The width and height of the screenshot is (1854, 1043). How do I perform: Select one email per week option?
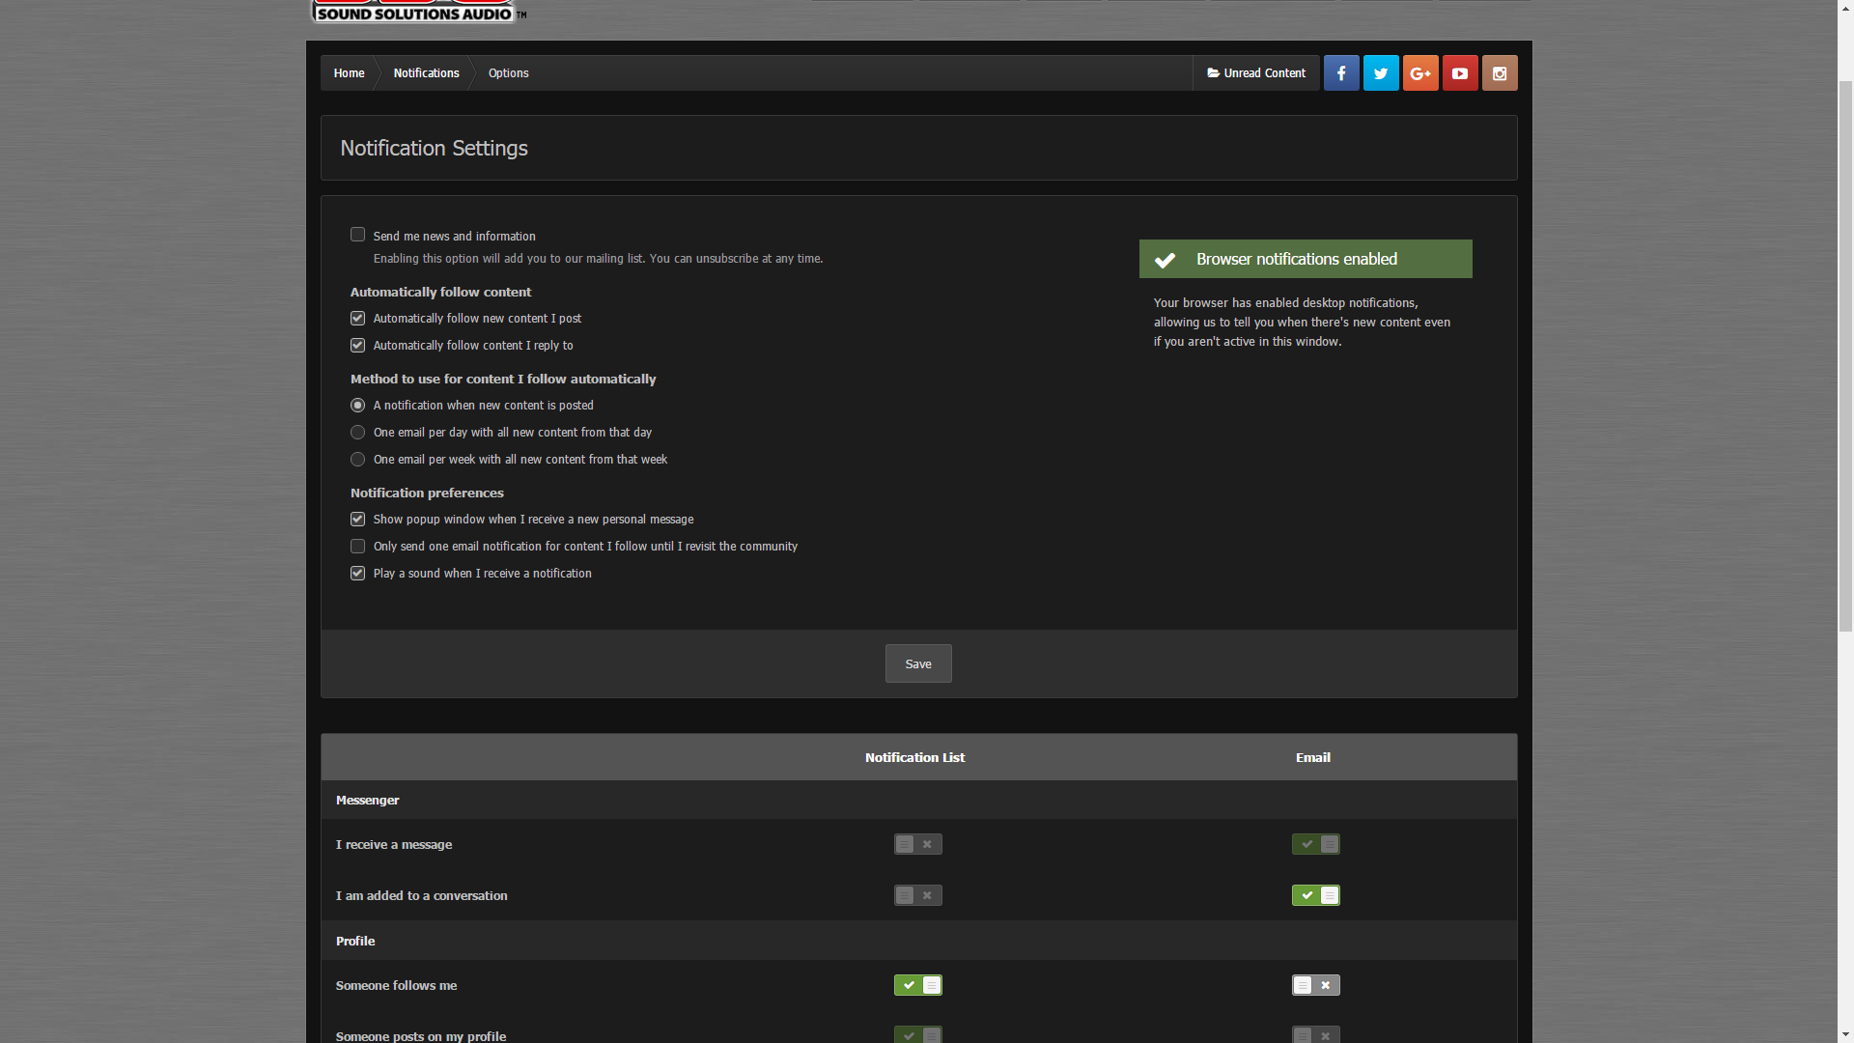(x=357, y=460)
